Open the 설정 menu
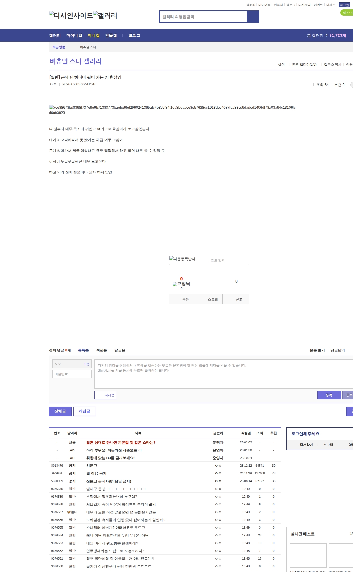 [x=281, y=64]
